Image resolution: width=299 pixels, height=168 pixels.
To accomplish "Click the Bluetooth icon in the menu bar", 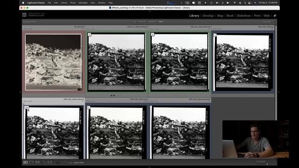I will point(222,3).
